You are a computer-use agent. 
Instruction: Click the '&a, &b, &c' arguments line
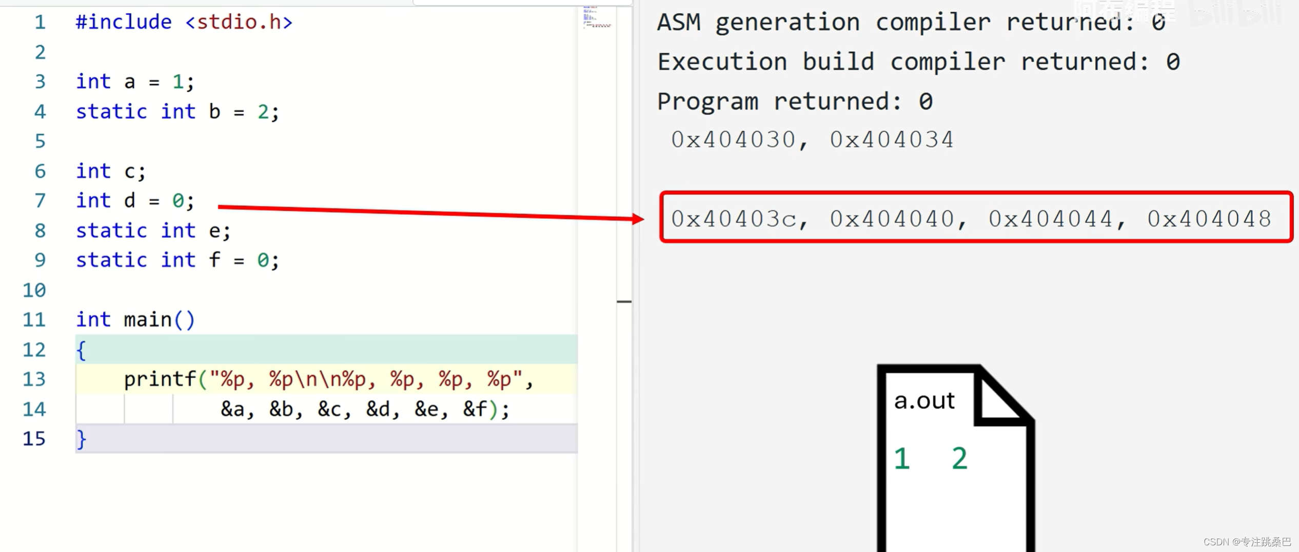pos(364,409)
